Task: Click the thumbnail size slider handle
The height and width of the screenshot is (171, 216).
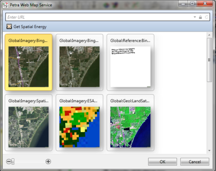Action: pyautogui.click(x=13, y=161)
